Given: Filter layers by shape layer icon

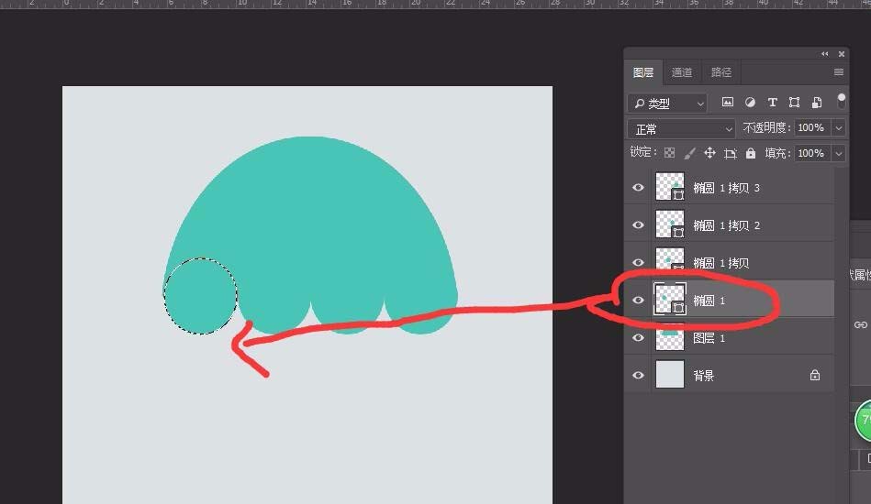Looking at the screenshot, I should 794,103.
